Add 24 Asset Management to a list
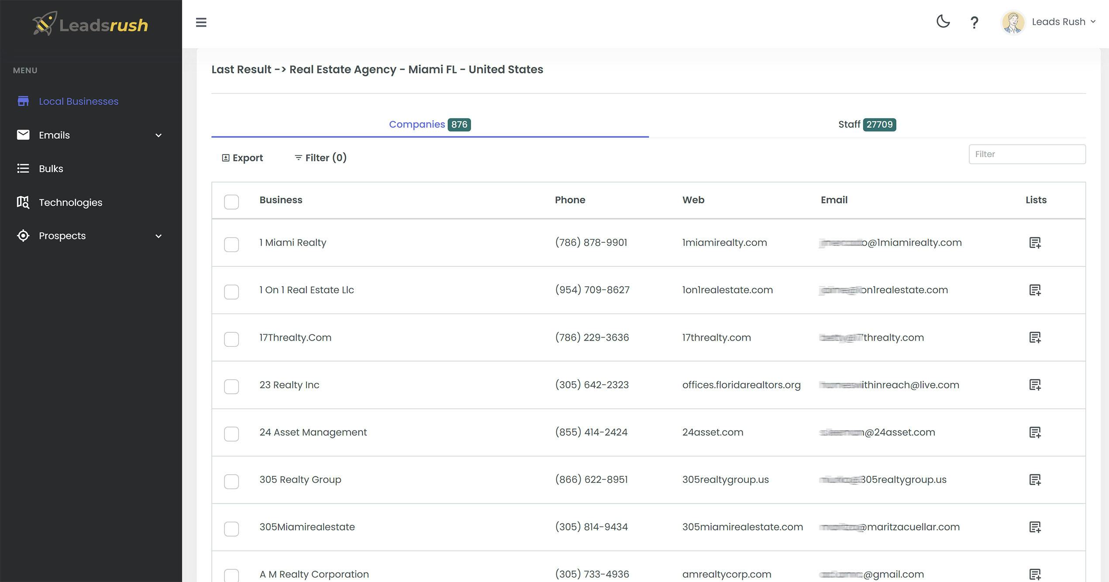Screen dimensions: 1109x582 pyautogui.click(x=1035, y=432)
